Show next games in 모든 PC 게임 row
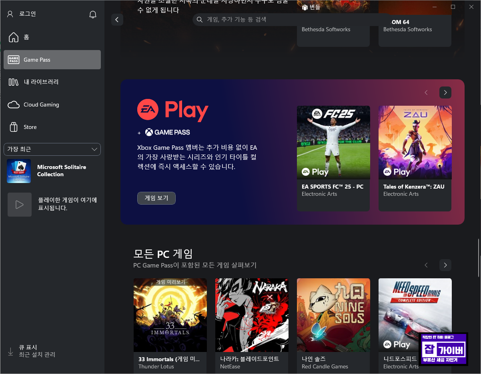This screenshot has height=374, width=481. point(445,265)
